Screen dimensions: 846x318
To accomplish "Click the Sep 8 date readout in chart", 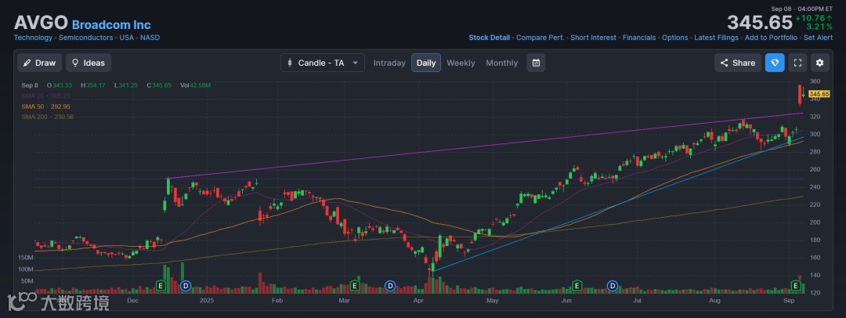I will (30, 85).
